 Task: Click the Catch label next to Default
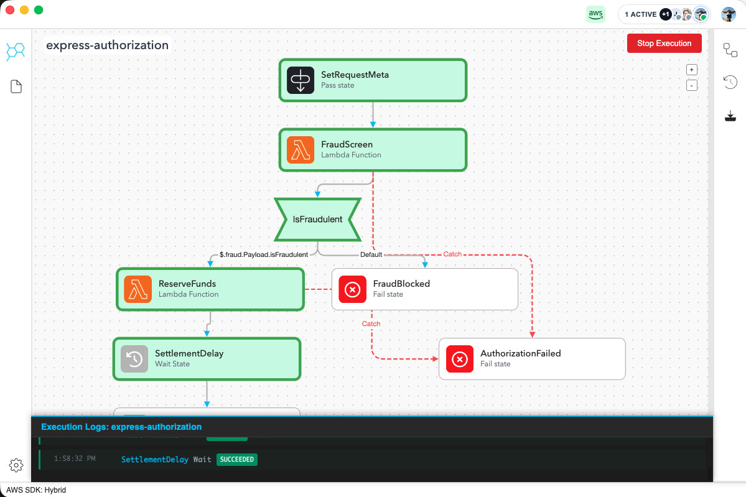[x=452, y=254]
